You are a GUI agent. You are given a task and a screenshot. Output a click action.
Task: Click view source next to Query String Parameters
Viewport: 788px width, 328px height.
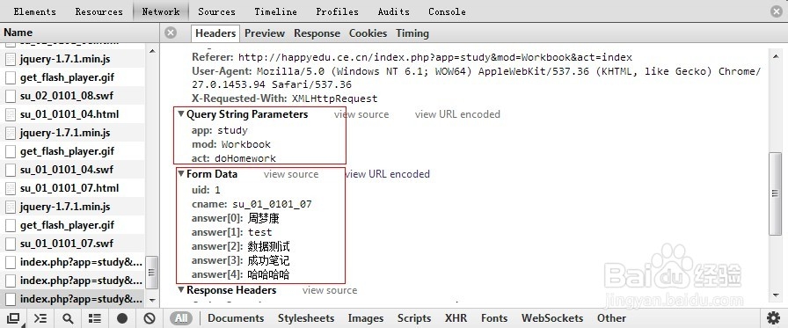pyautogui.click(x=361, y=114)
